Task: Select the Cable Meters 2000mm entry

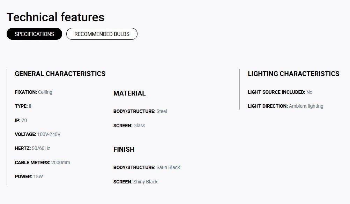Action: pos(43,163)
